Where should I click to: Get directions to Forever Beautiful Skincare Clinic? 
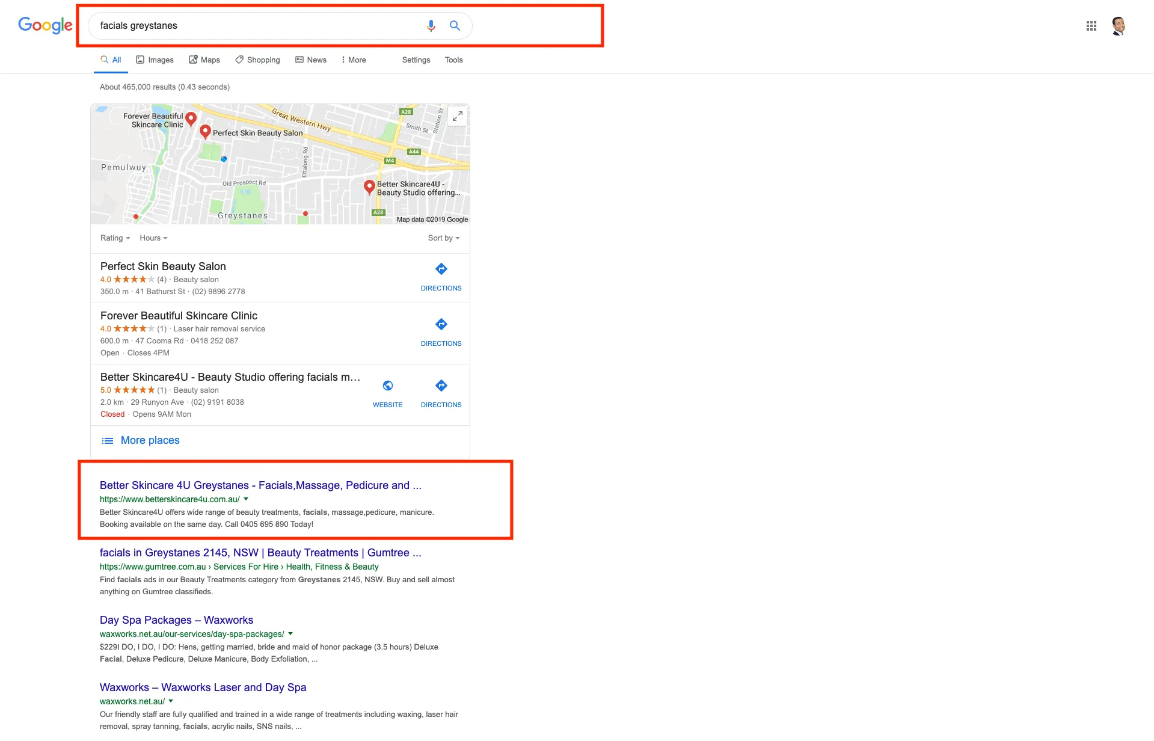coord(441,332)
